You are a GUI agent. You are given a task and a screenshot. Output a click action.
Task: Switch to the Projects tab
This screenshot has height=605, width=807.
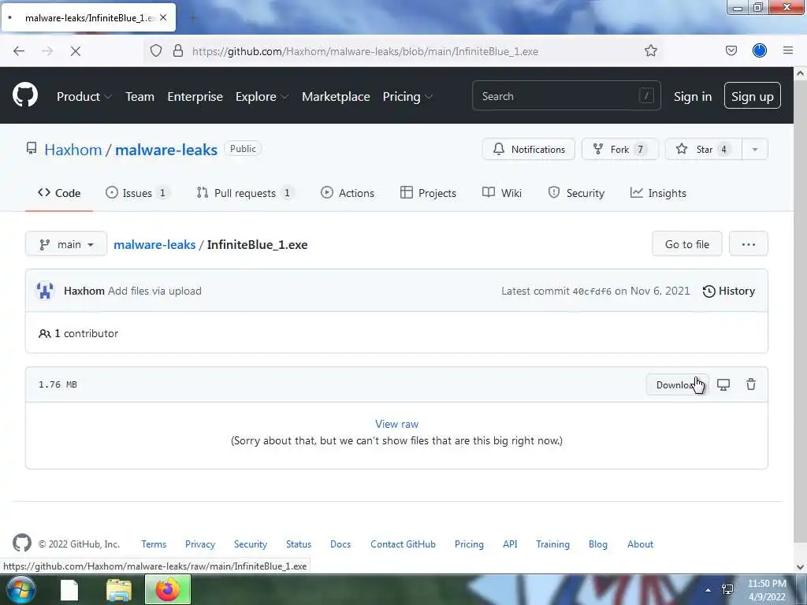428,193
